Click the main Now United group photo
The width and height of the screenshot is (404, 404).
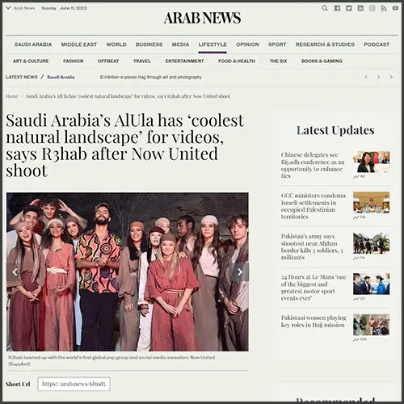pyautogui.click(x=128, y=271)
